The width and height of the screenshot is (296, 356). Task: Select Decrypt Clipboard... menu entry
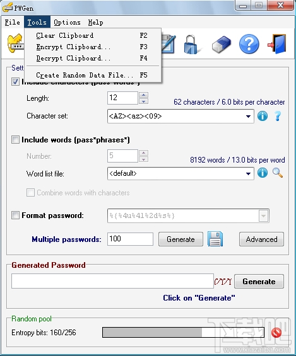(93, 58)
